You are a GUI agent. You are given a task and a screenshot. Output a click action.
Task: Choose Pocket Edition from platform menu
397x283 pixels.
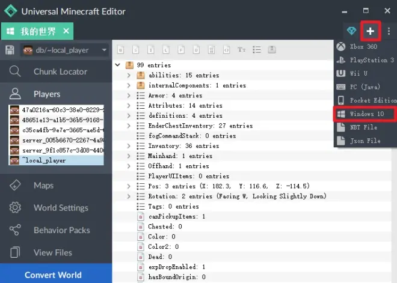click(365, 100)
